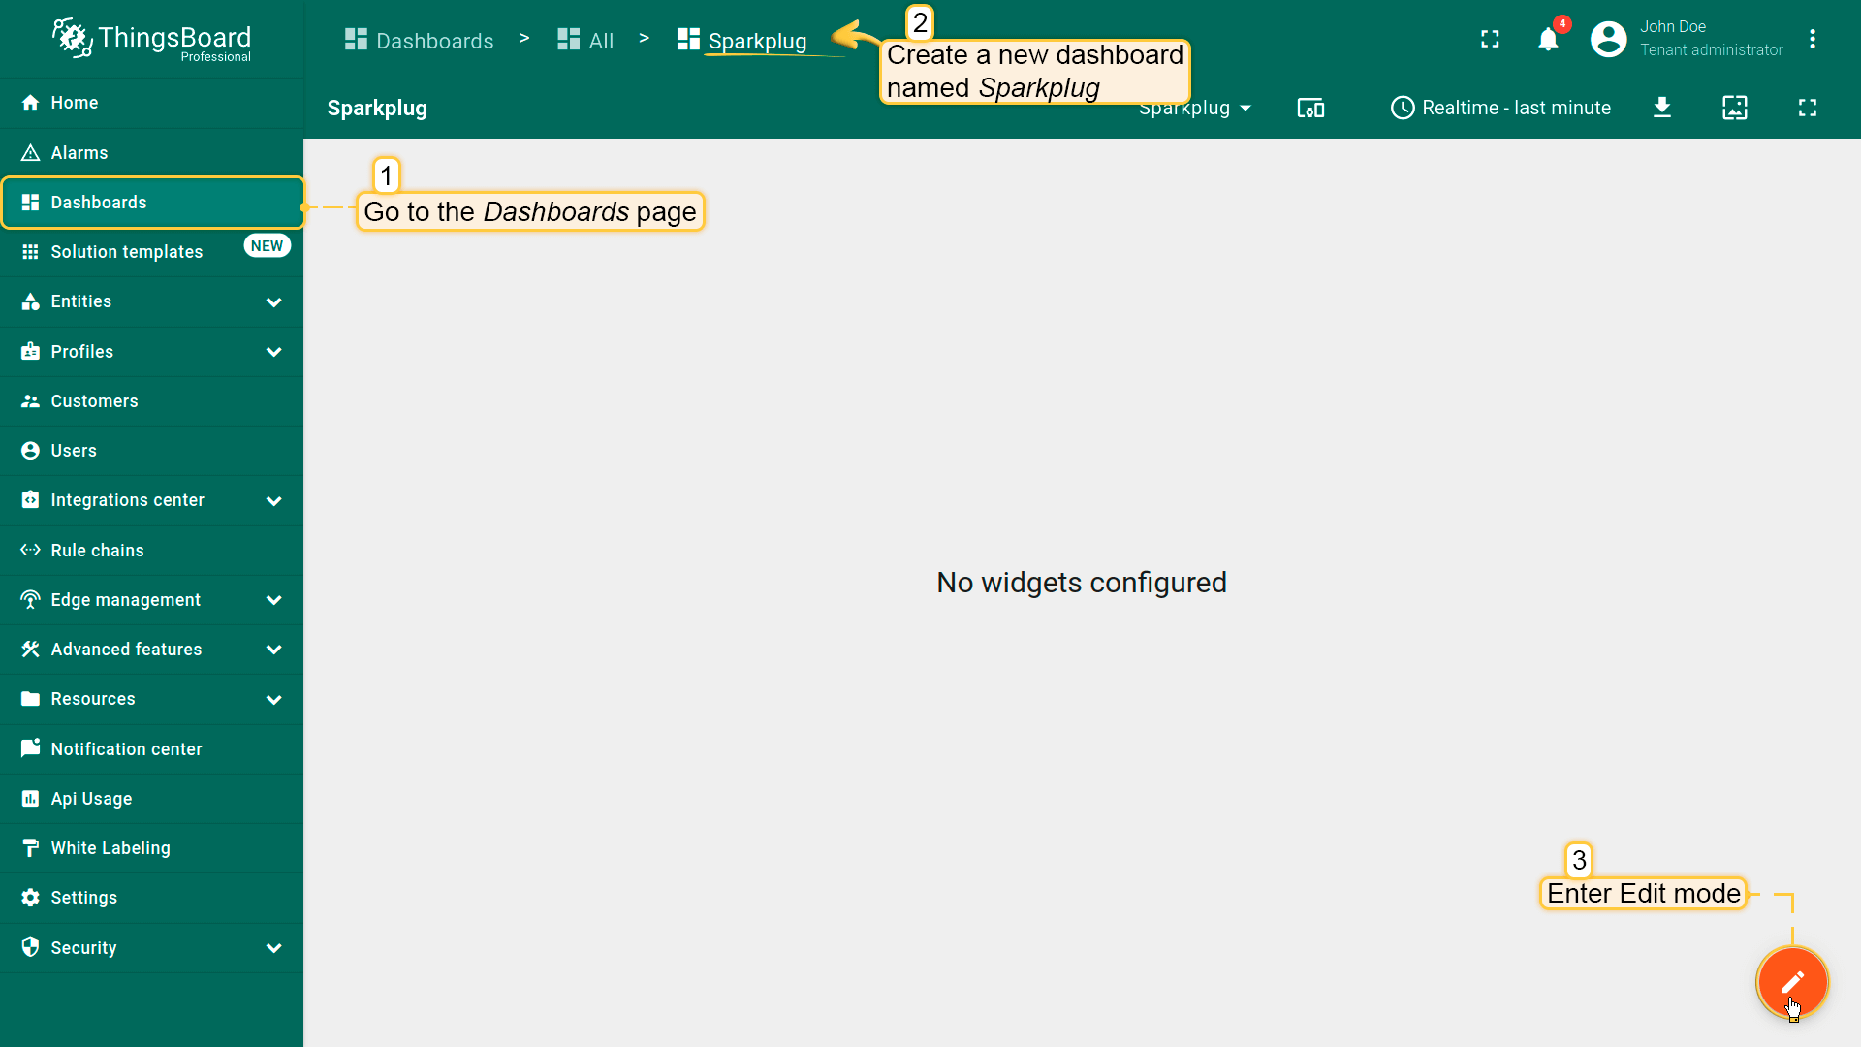1861x1047 pixels.
Task: Click the John Doe user avatar icon
Action: pos(1608,39)
